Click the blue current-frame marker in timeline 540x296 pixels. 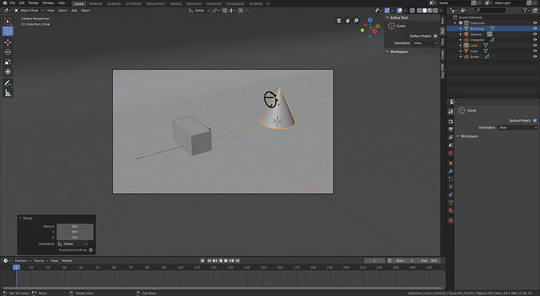pos(16,267)
